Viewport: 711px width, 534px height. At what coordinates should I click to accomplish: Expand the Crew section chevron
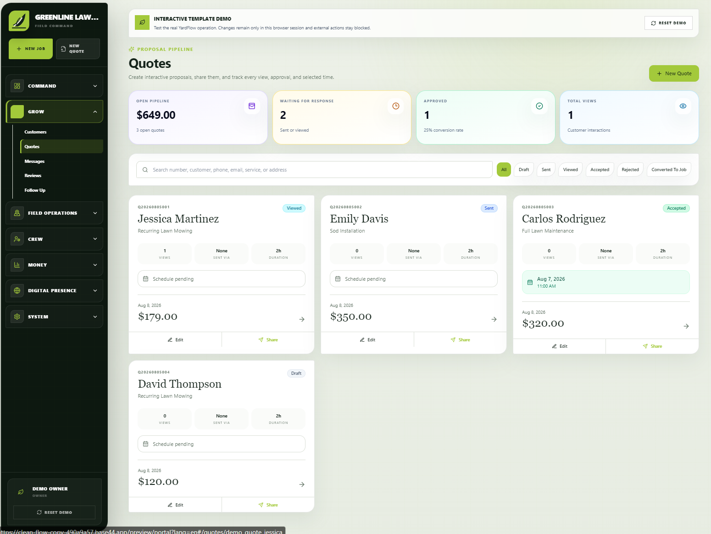pos(95,239)
